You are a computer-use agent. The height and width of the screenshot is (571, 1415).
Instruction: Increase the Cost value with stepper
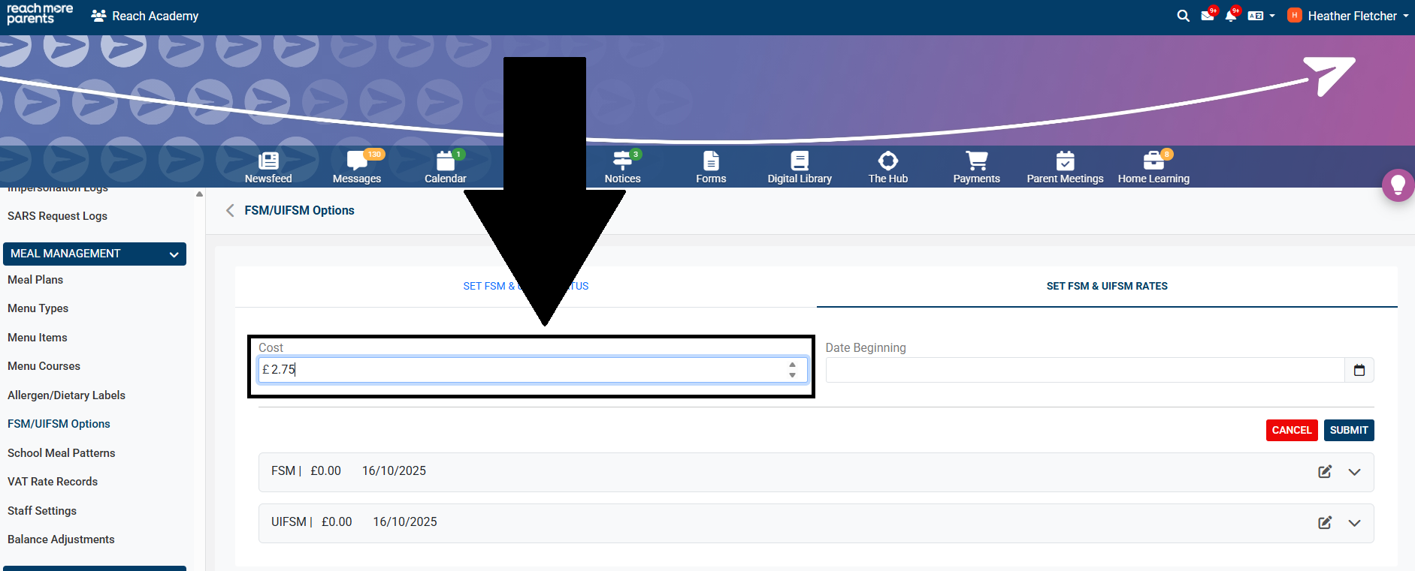point(792,365)
